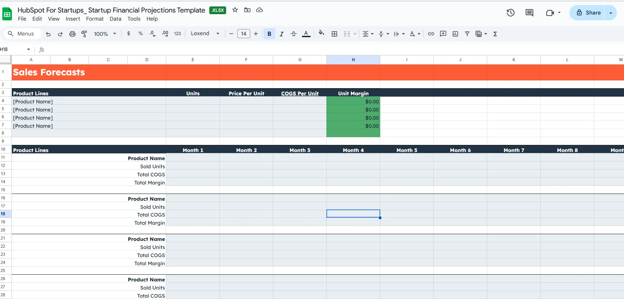Screen dimensions: 624x299
Task: Insert link icon in toolbar
Action: [431, 34]
